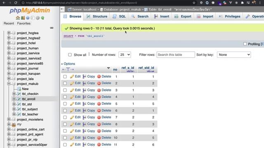
Task: Click browser back arrow
Action: [x=4, y=3]
